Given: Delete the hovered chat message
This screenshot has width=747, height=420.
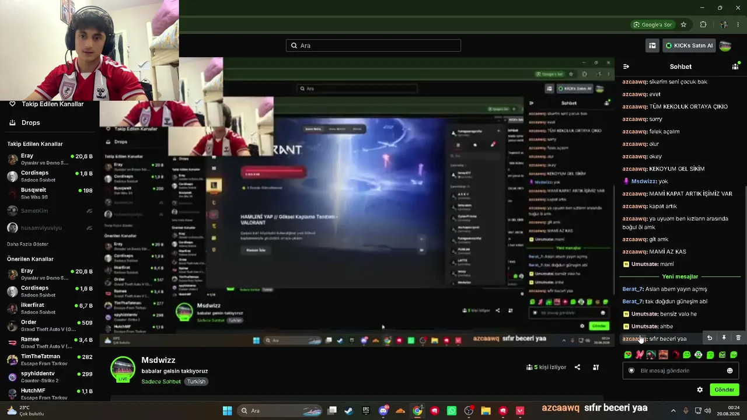Looking at the screenshot, I should click(738, 338).
